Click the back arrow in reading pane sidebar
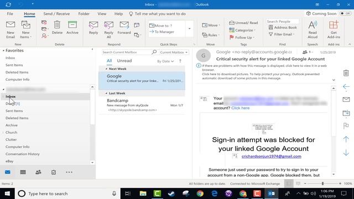Viewport: 354px width, 199px height. click(346, 87)
